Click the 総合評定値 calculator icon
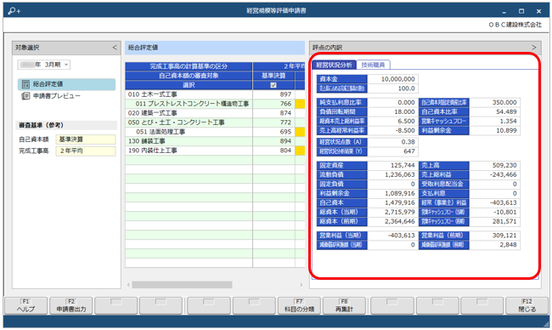Image resolution: width=552 pixels, height=330 pixels. click(x=25, y=84)
